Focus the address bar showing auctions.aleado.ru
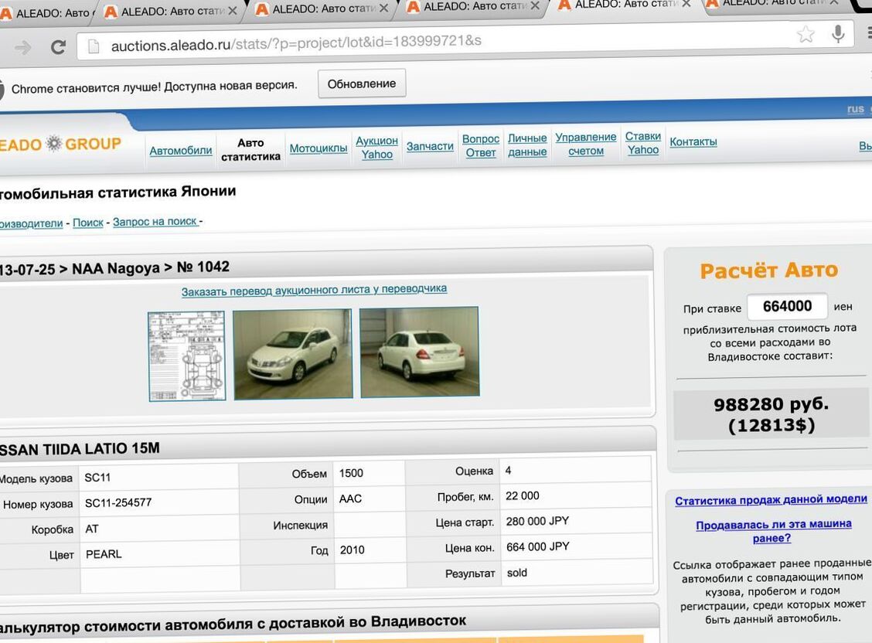872x643 pixels. (x=465, y=40)
